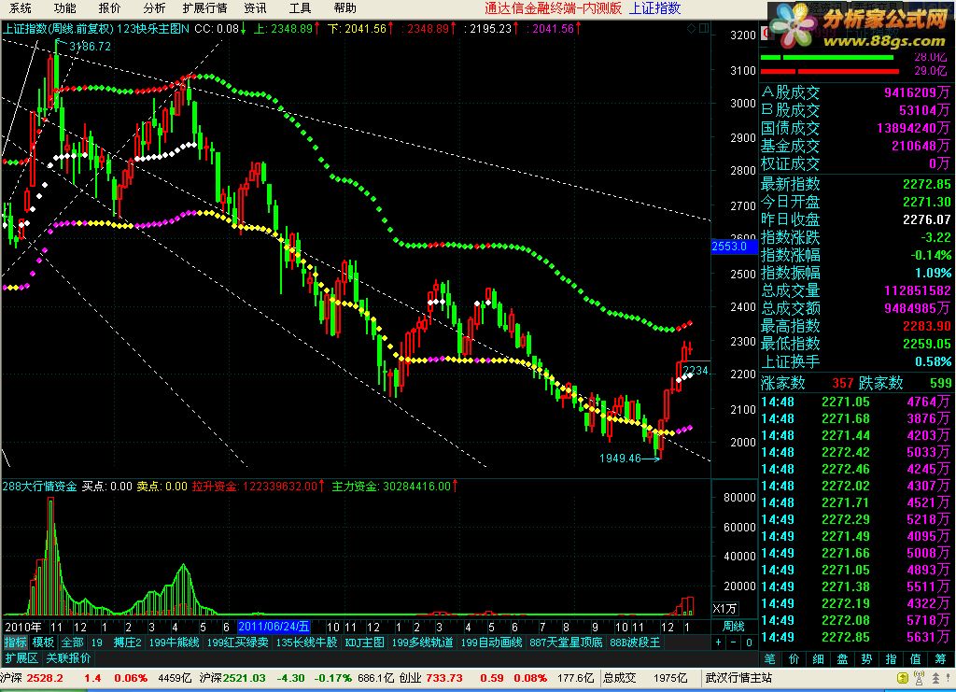Click the highlighted date 2011/06/24/五
This screenshot has width=956, height=692.
pos(274,626)
